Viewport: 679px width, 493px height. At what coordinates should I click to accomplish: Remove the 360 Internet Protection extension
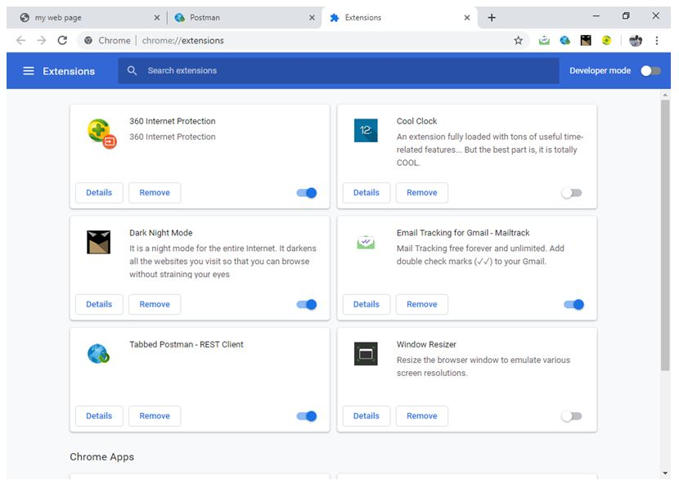155,193
